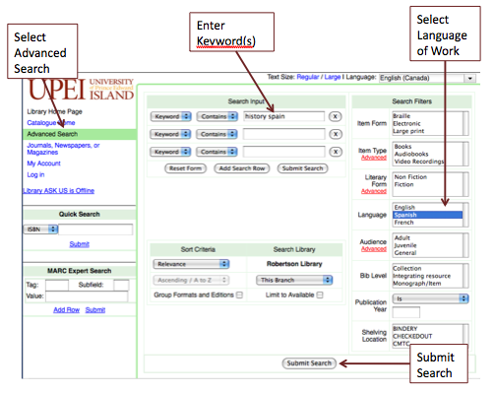The height and width of the screenshot is (393, 494).
Task: Select CHECKEDOUT in Shelving Location list
Action: click(412, 336)
